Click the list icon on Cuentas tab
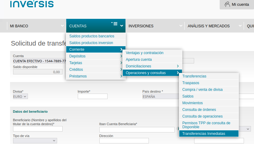This screenshot has height=144, width=254. click(115, 24)
